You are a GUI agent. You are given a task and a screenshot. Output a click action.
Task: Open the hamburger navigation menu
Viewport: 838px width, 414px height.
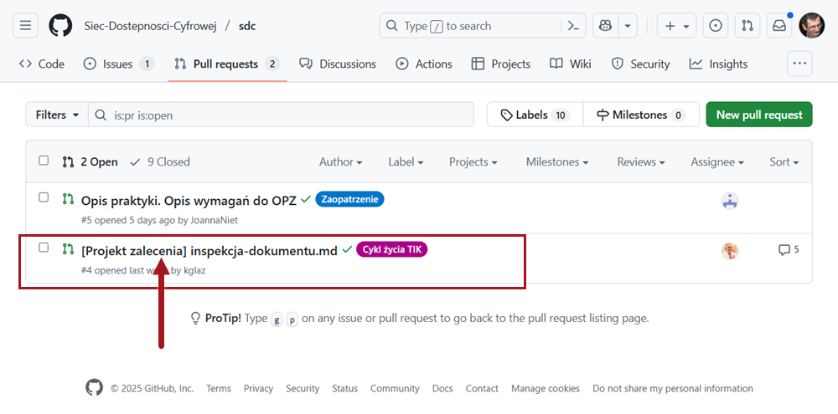(25, 26)
